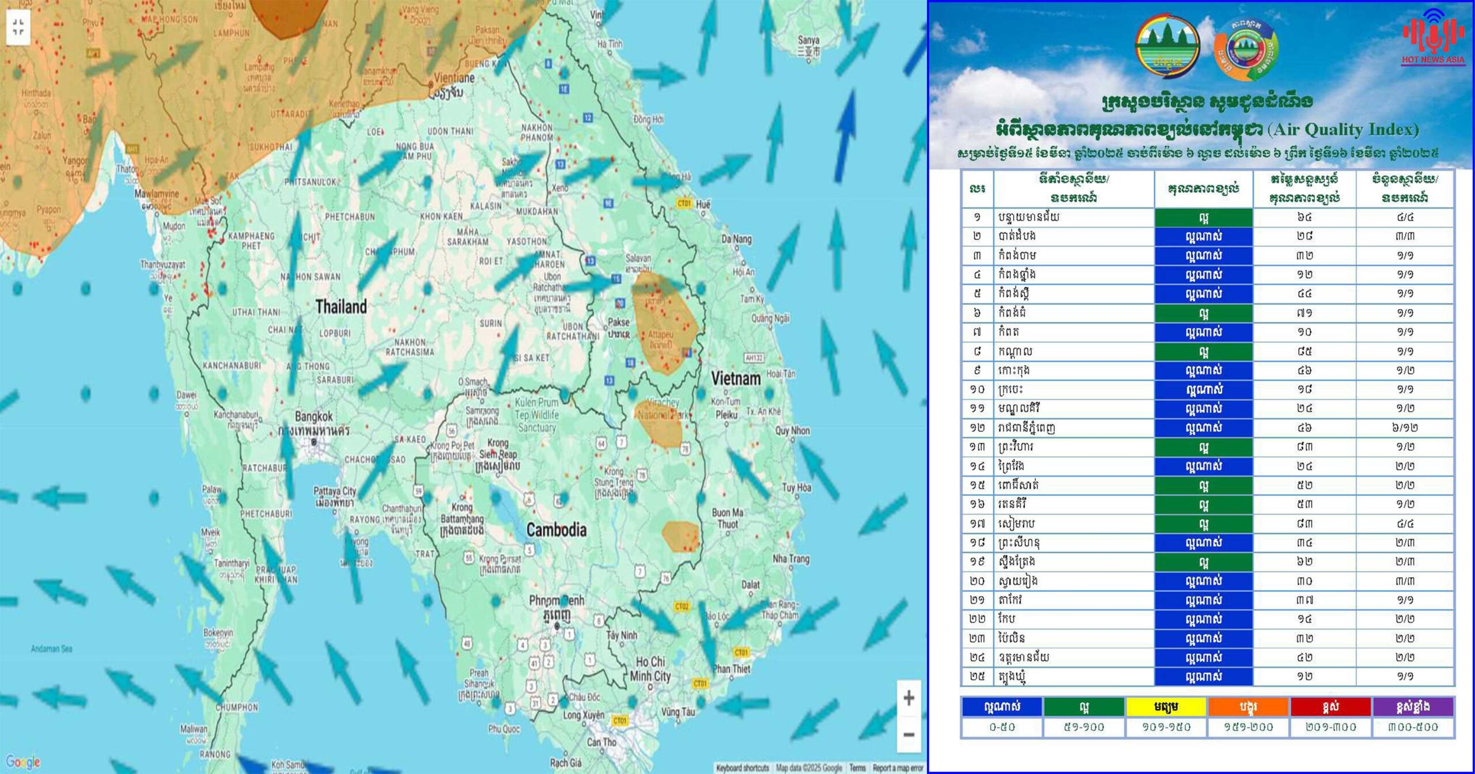Click the Hot News Asia logo
Image resolution: width=1475 pixels, height=774 pixels.
point(1432,37)
